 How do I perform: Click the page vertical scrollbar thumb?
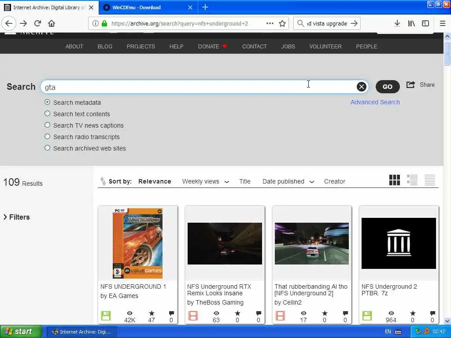(x=447, y=53)
